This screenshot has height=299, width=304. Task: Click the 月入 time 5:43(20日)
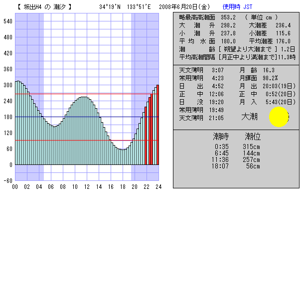point(281,102)
